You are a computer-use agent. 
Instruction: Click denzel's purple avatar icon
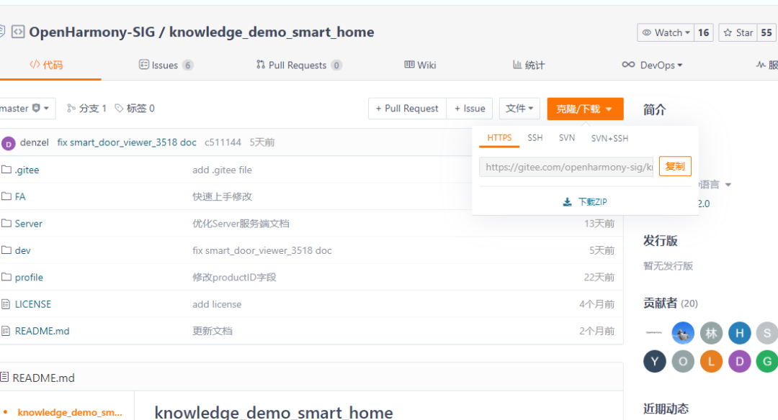9,143
